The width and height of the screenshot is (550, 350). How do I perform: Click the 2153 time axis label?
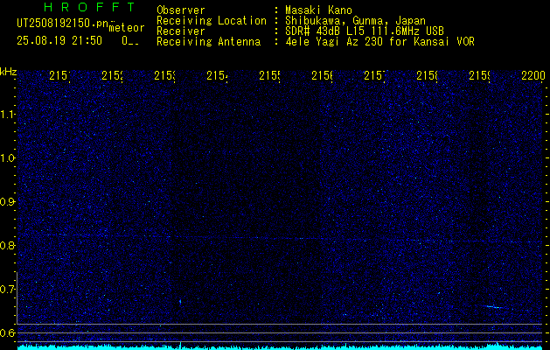164,75
